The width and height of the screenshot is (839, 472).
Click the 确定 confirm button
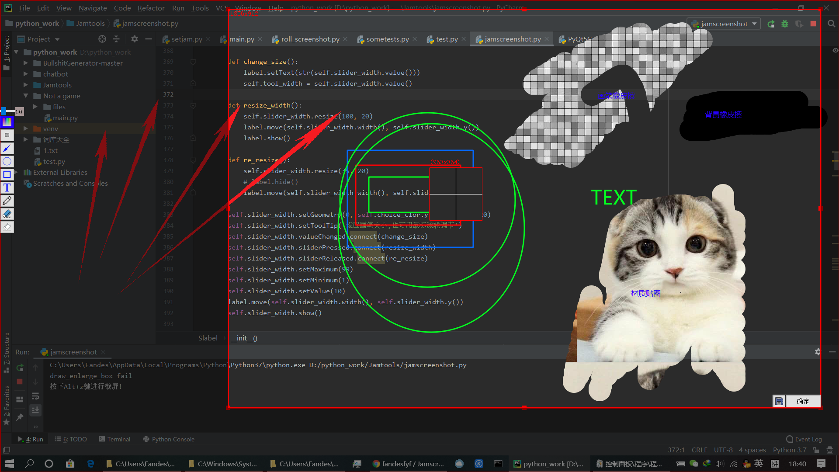point(803,401)
